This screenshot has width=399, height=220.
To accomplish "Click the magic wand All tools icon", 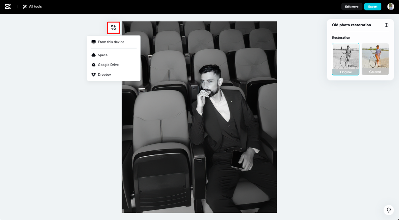I will click(25, 7).
